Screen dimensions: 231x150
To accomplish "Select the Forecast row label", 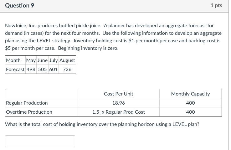I will click(x=15, y=69).
